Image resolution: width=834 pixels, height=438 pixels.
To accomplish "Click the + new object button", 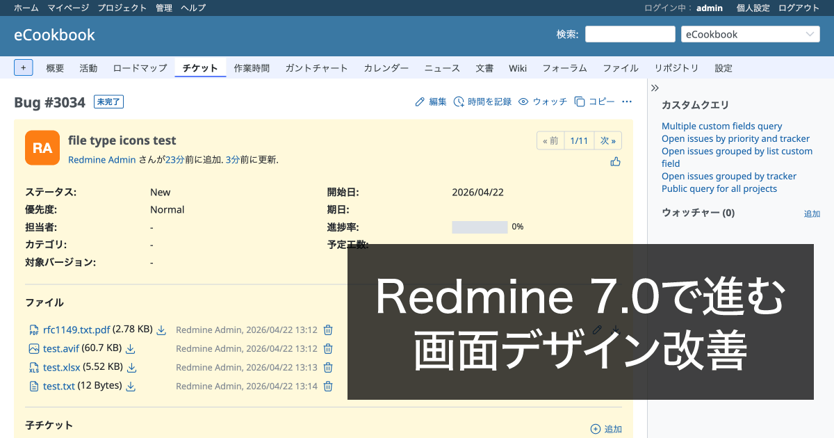I will tap(24, 67).
